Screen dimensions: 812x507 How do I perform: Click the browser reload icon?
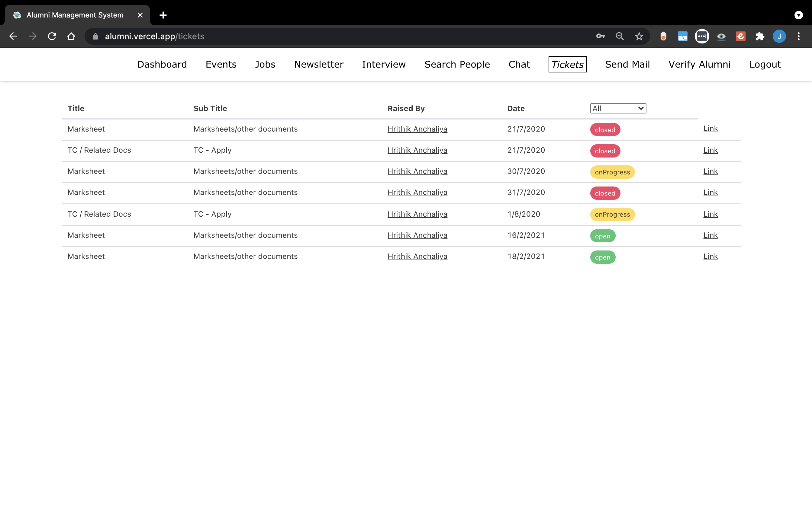click(52, 36)
